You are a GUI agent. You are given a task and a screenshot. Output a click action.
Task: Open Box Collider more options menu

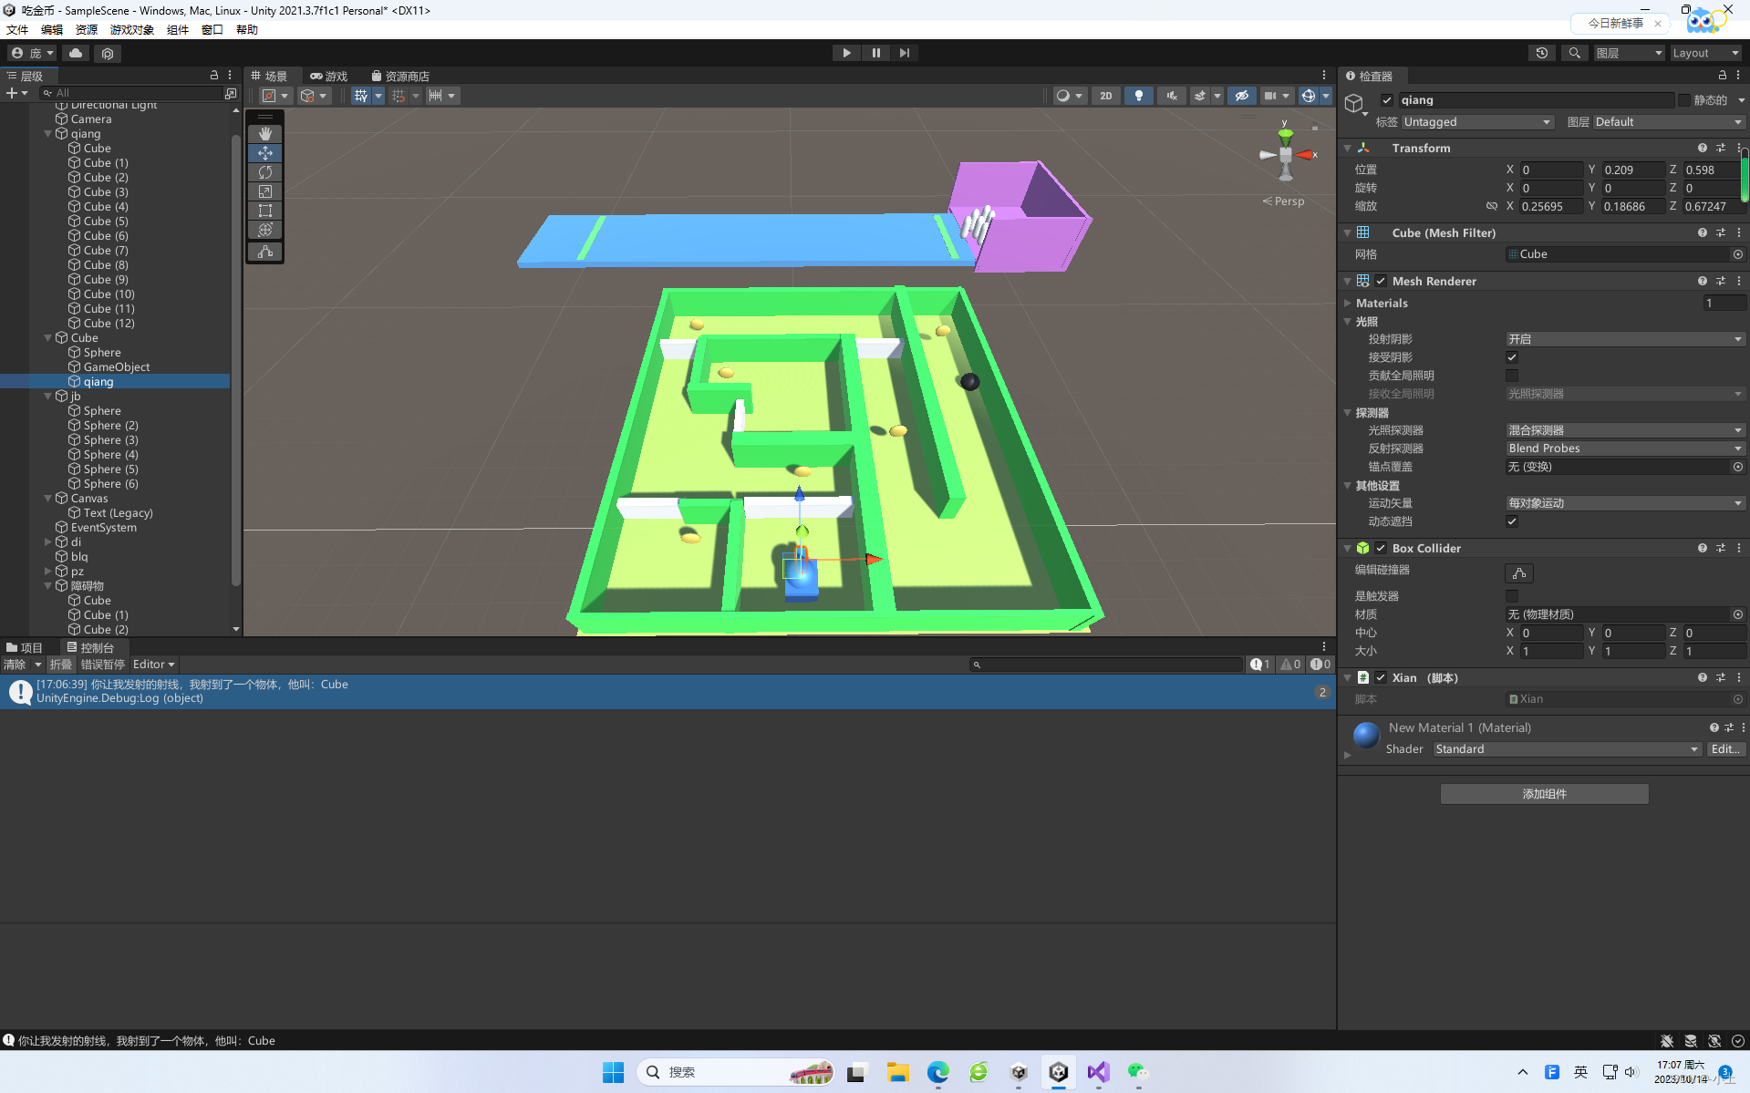click(x=1738, y=548)
